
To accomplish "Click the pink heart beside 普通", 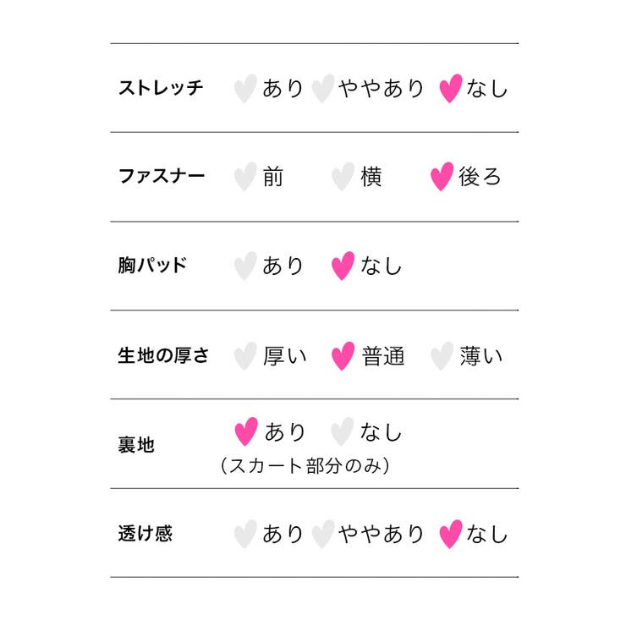I will [x=342, y=356].
